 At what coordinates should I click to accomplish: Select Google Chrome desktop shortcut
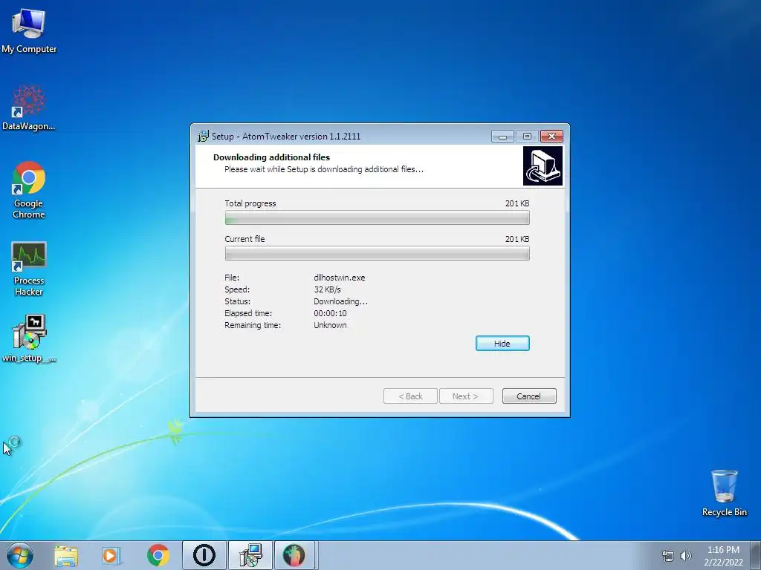[x=29, y=190]
